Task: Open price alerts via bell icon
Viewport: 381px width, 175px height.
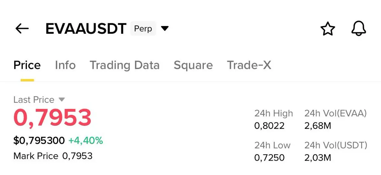Action: tap(359, 29)
